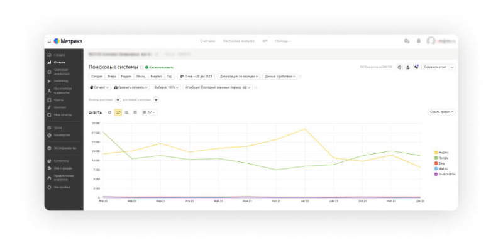The image size is (503, 245).
Task: Open the notifications bell icon
Action: [419, 41]
